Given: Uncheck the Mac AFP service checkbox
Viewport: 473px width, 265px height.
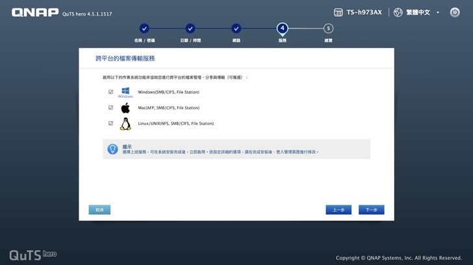Looking at the screenshot, I should click(111, 108).
